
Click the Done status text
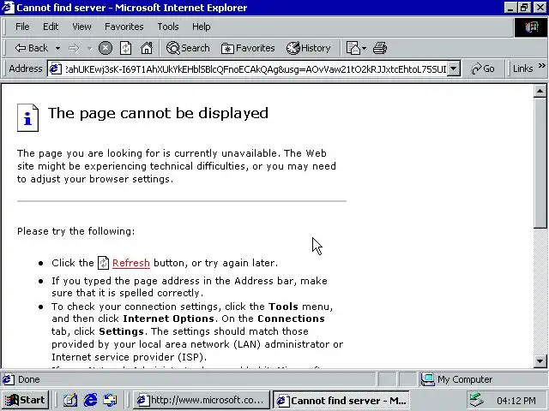click(x=28, y=379)
